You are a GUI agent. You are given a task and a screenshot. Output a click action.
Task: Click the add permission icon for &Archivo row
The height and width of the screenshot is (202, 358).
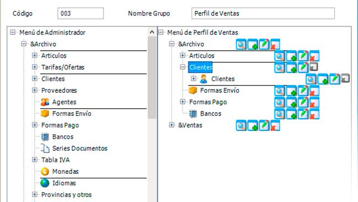point(253,44)
